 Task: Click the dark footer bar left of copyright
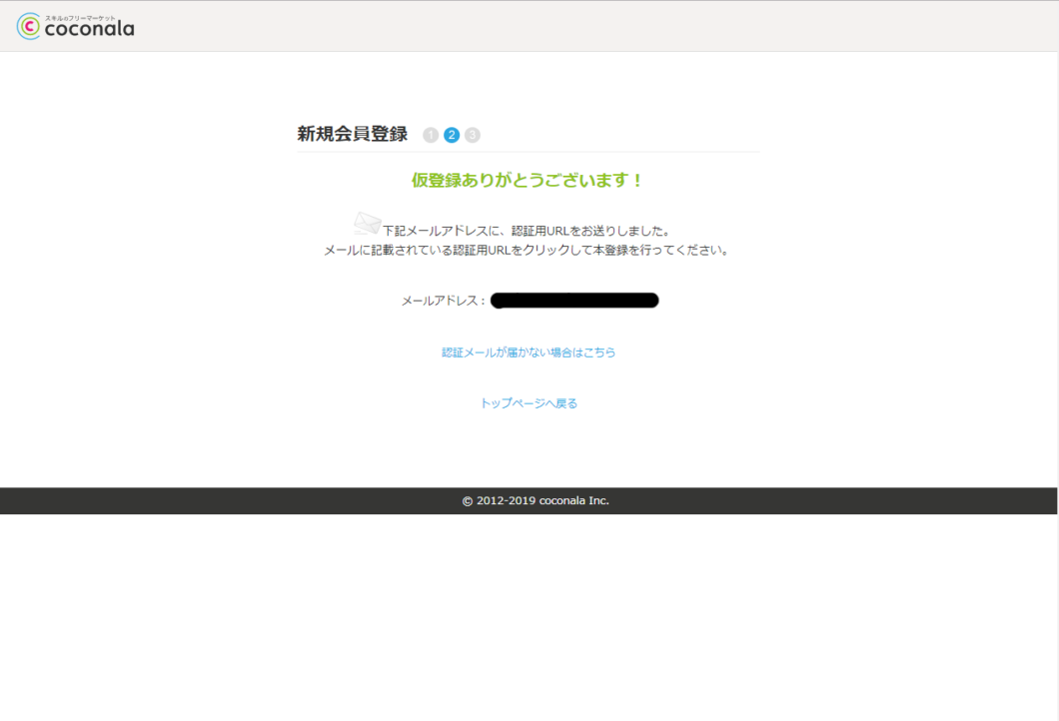pos(200,501)
